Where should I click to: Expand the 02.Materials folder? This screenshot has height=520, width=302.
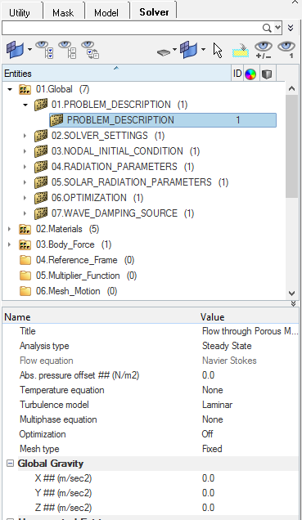pyautogui.click(x=9, y=229)
